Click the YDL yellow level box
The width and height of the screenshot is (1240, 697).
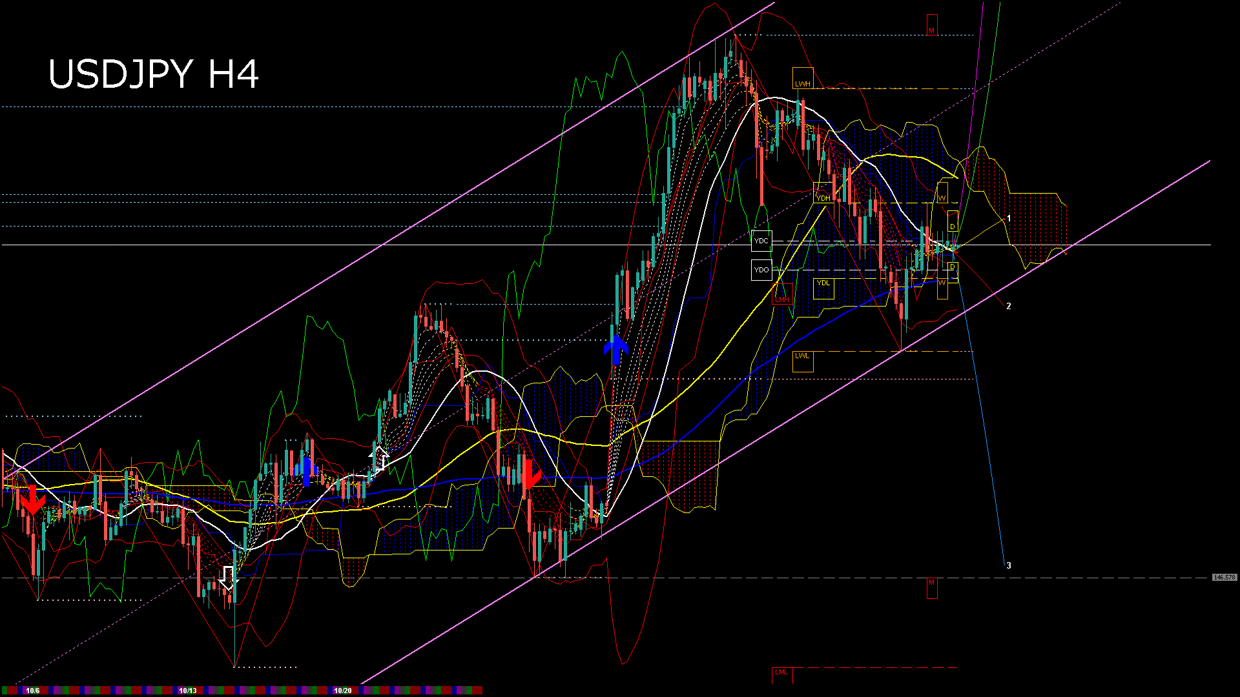823,288
